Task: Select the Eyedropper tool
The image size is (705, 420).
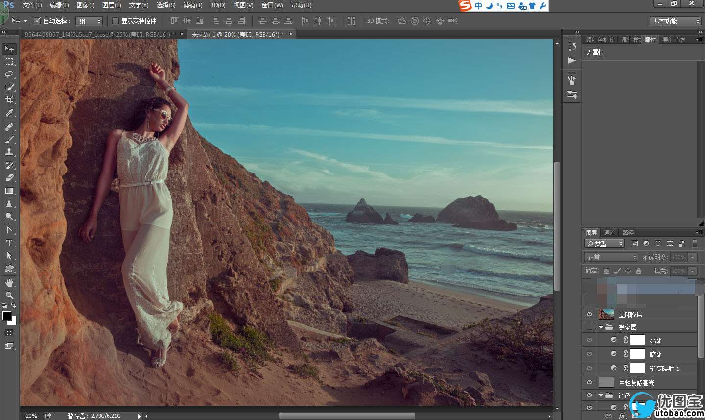Action: 9,113
